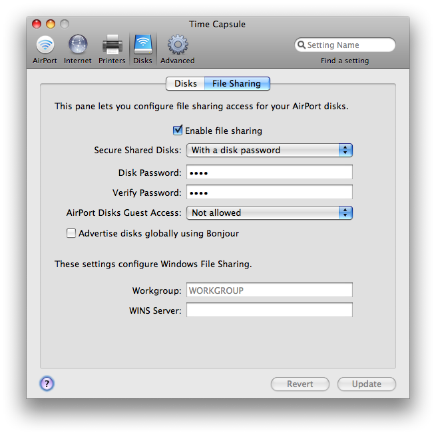Click the magnifier icon in search field

coord(301,45)
